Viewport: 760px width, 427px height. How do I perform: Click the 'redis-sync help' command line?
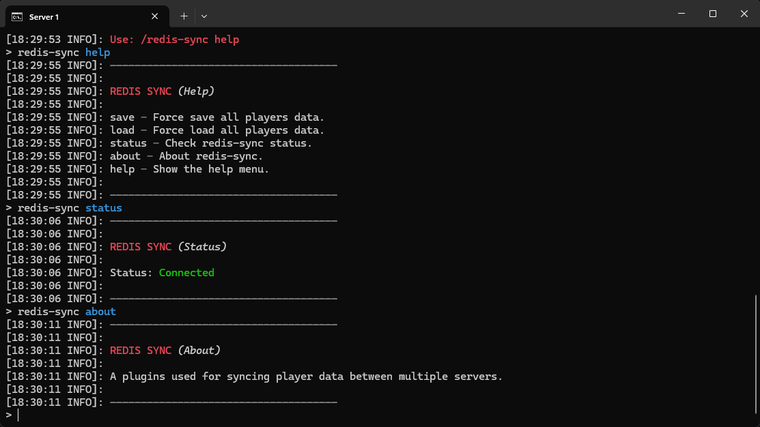tap(58, 53)
